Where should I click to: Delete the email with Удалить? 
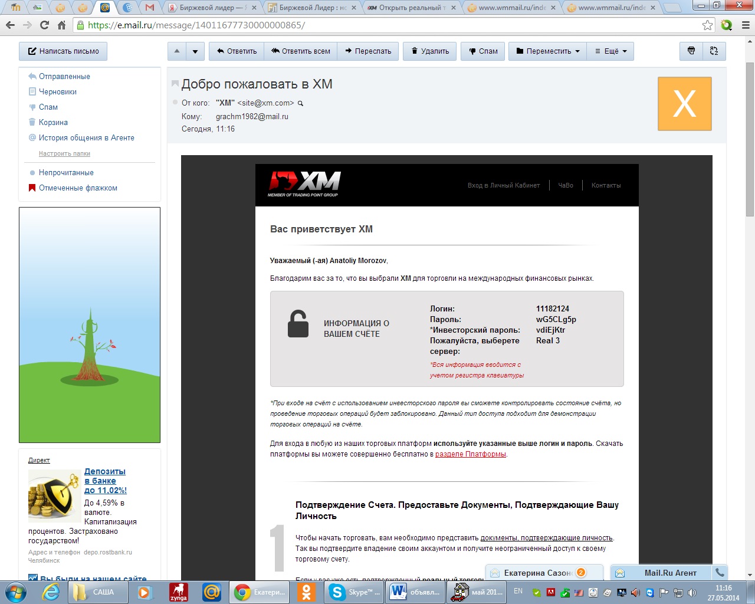pyautogui.click(x=430, y=51)
